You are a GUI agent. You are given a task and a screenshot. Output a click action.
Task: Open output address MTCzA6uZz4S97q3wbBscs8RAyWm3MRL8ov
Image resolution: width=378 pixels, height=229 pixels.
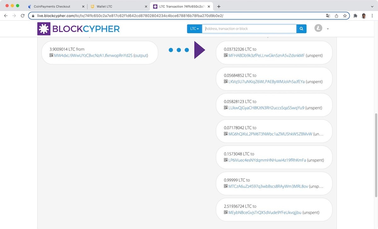tap(268, 186)
